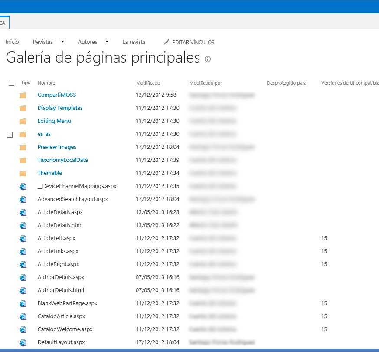Viewport: 379px width, 352px height.
Task: Click the AdvancedSearchLayout.aspx file icon
Action: pyautogui.click(x=23, y=199)
